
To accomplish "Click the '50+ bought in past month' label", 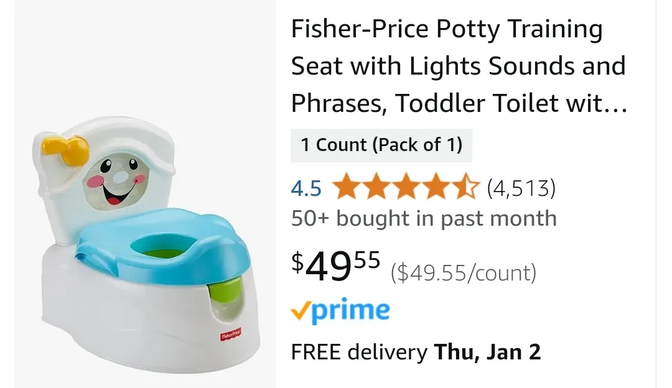I will 424,218.
